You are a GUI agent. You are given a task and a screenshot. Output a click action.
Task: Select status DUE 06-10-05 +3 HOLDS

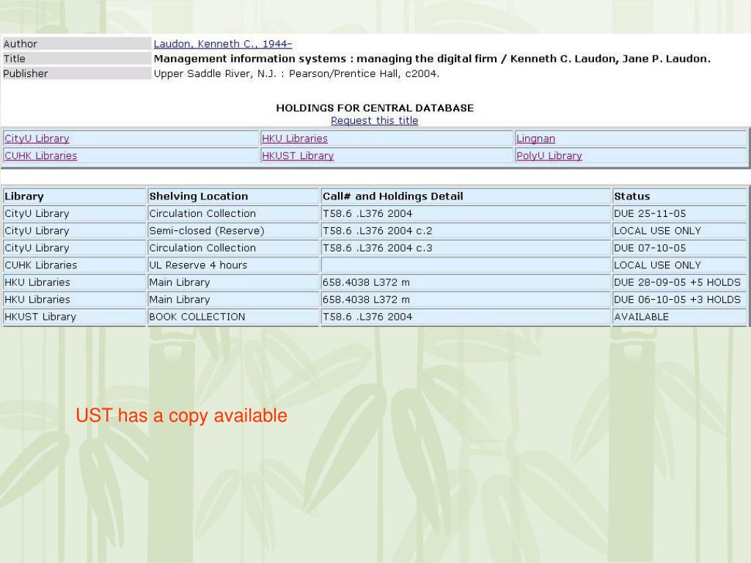click(680, 300)
